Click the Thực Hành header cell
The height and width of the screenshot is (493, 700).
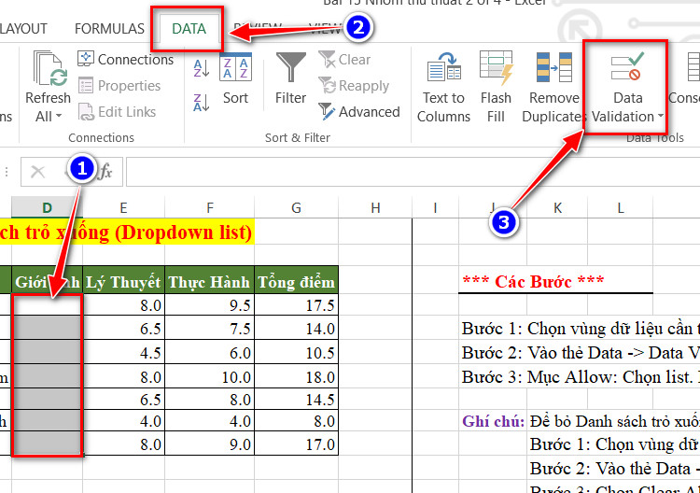coord(210,282)
